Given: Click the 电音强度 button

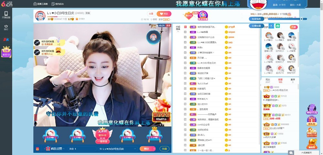Looking at the screenshot, I should pos(256,19).
